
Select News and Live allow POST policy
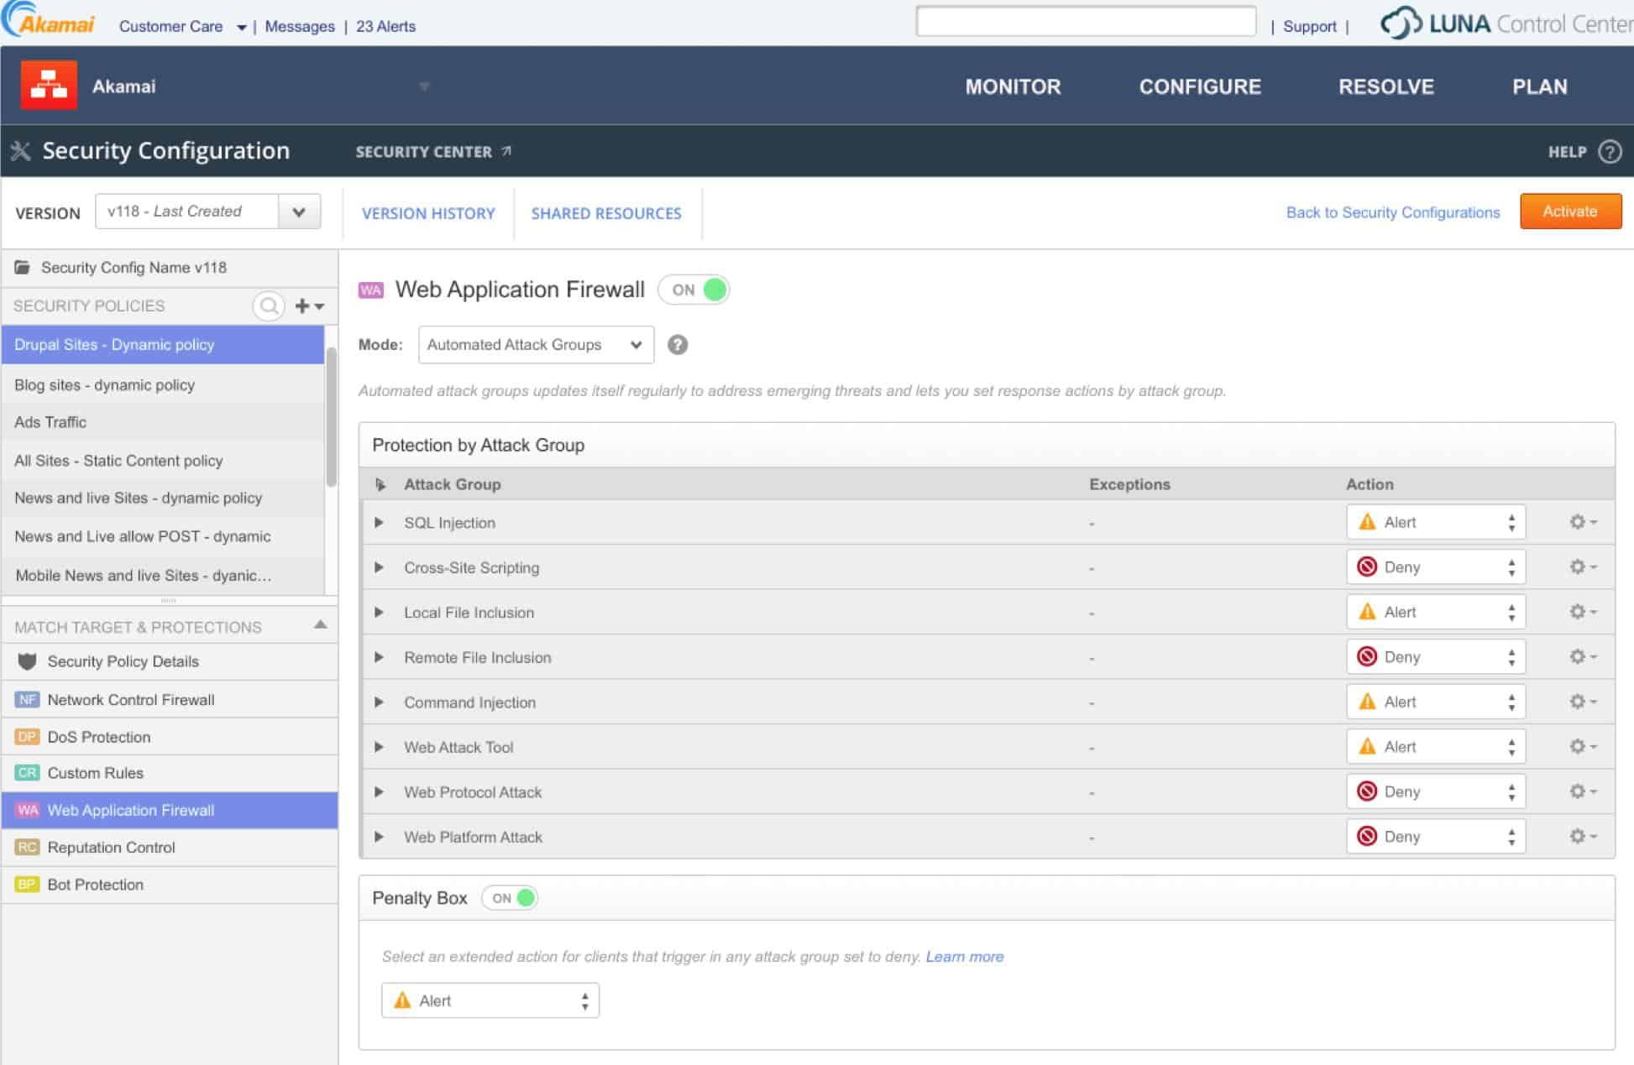coord(163,536)
